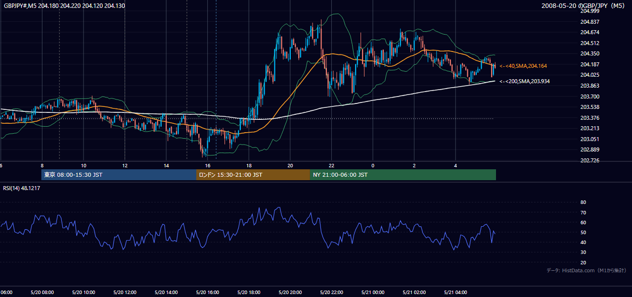Click the 5/20 22:00 time axis label

331,292
